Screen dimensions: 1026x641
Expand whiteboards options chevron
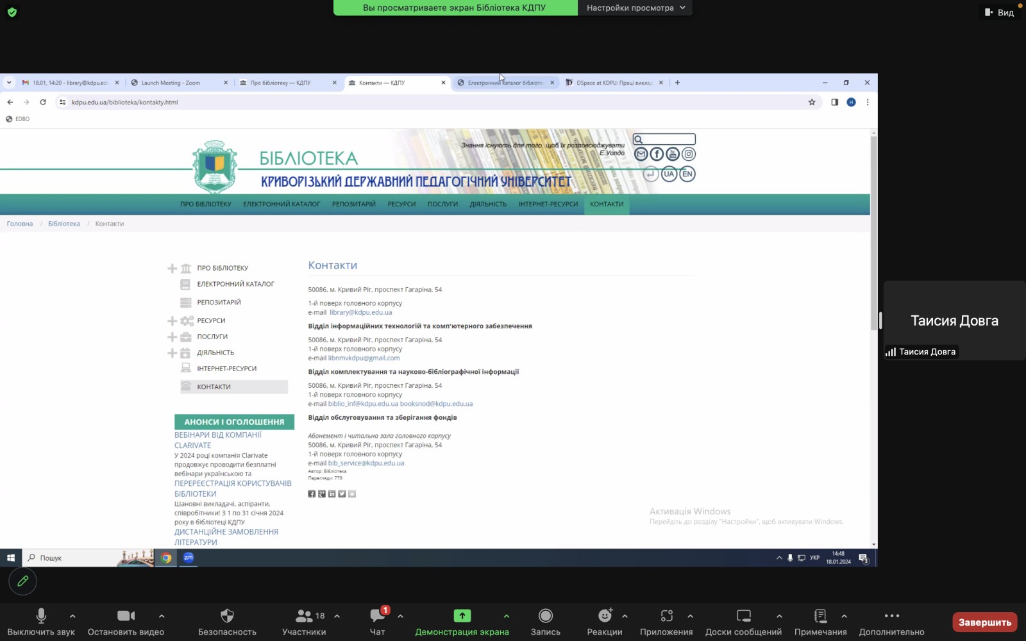pos(779,616)
